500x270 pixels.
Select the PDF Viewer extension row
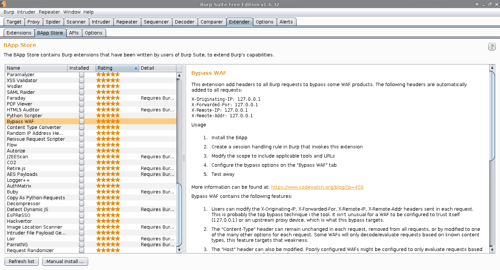91,104
